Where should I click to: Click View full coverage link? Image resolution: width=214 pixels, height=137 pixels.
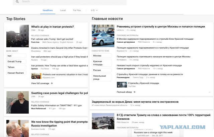click(40, 83)
